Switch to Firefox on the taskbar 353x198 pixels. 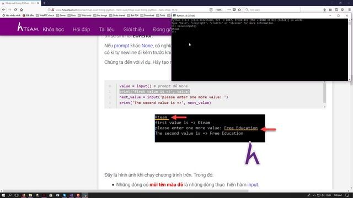(23, 195)
